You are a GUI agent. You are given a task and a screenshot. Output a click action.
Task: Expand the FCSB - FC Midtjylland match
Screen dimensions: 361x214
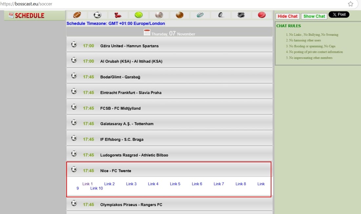point(169,107)
